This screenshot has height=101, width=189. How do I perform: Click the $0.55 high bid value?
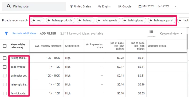(141, 93)
